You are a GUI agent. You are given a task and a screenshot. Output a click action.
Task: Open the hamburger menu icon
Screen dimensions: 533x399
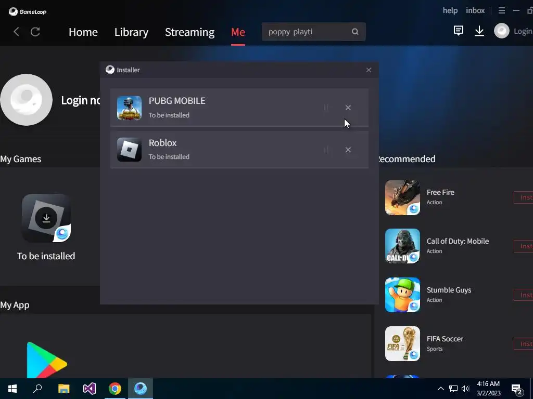click(x=502, y=10)
